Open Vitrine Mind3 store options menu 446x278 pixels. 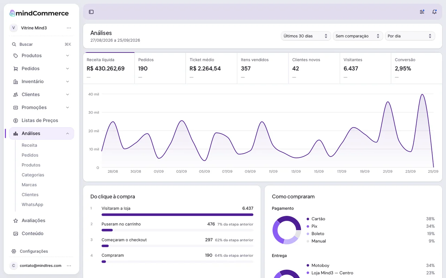click(69, 28)
